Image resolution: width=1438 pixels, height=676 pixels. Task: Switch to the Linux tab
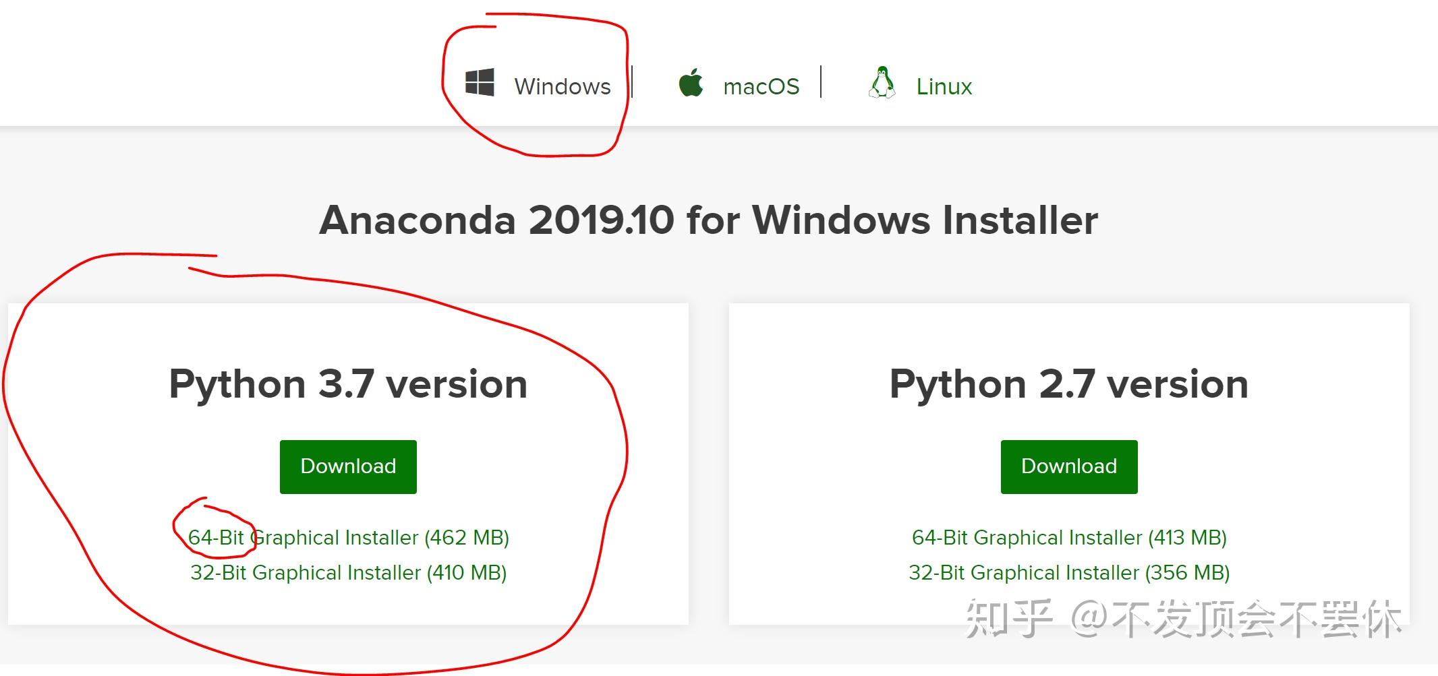943,84
